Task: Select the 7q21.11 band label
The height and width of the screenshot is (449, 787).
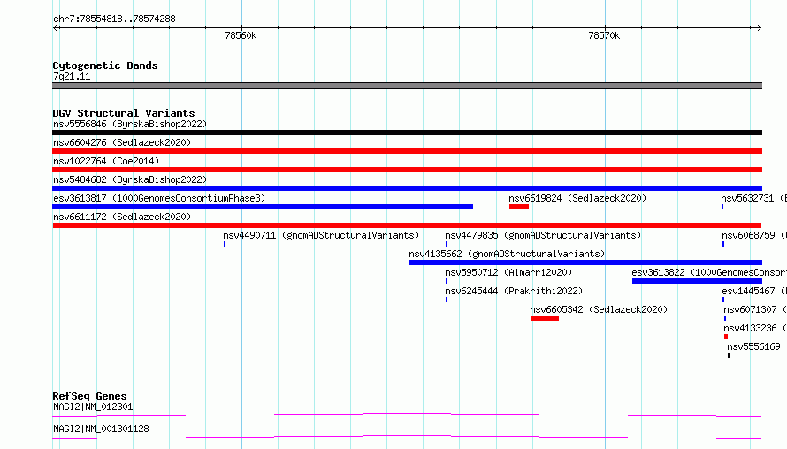Action: click(x=72, y=76)
